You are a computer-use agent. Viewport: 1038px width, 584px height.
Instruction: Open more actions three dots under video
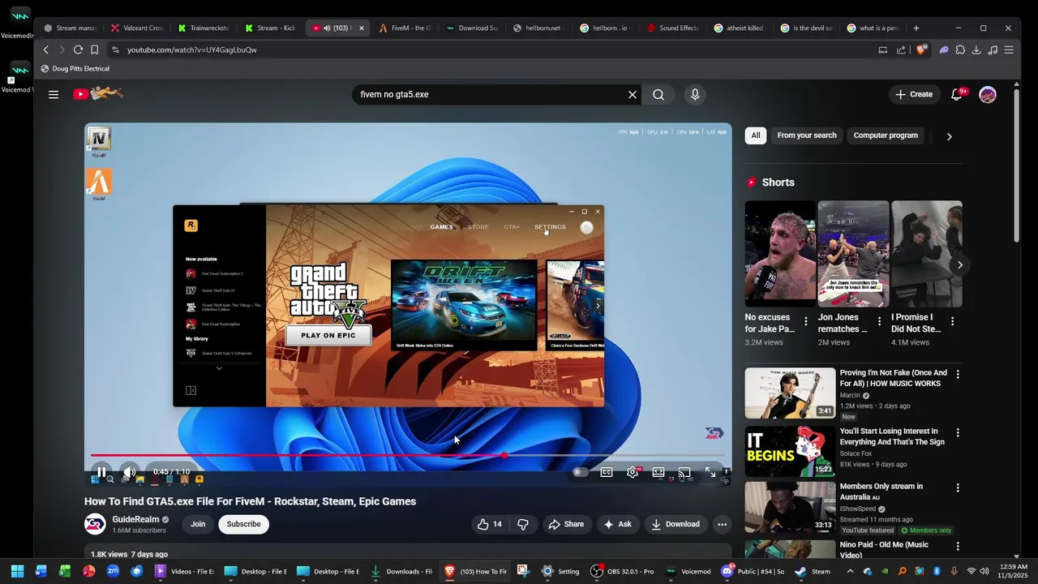tap(722, 524)
